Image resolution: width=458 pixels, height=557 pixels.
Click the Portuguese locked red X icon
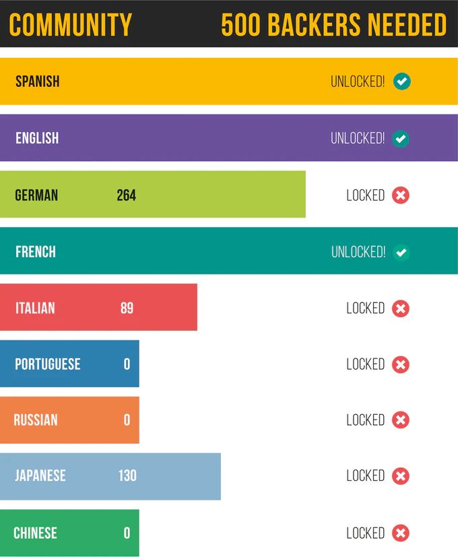(x=401, y=364)
